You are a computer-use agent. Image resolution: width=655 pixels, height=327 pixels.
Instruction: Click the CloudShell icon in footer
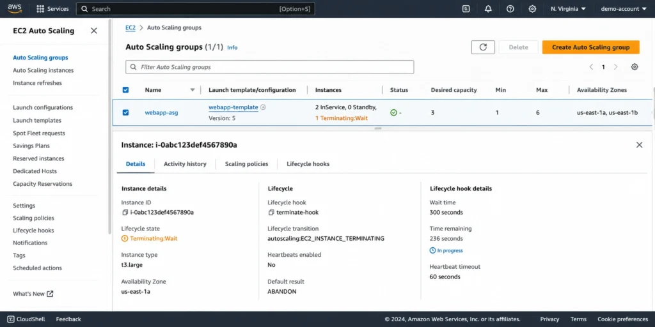11,319
